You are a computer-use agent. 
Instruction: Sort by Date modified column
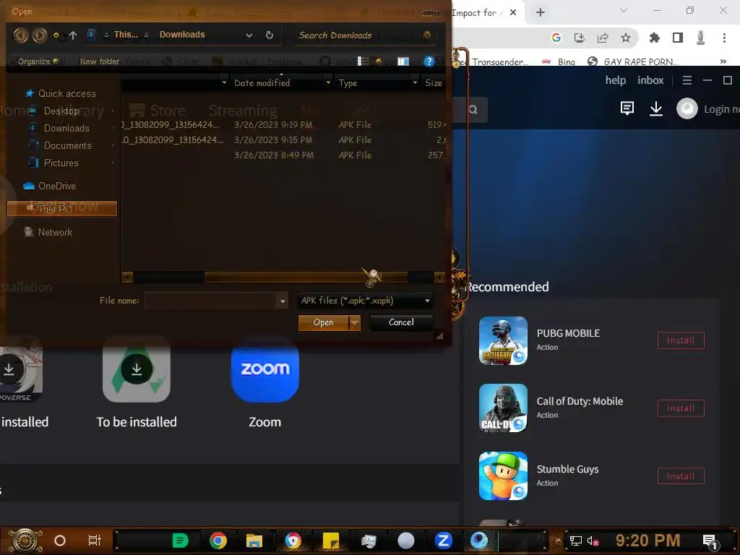[262, 83]
